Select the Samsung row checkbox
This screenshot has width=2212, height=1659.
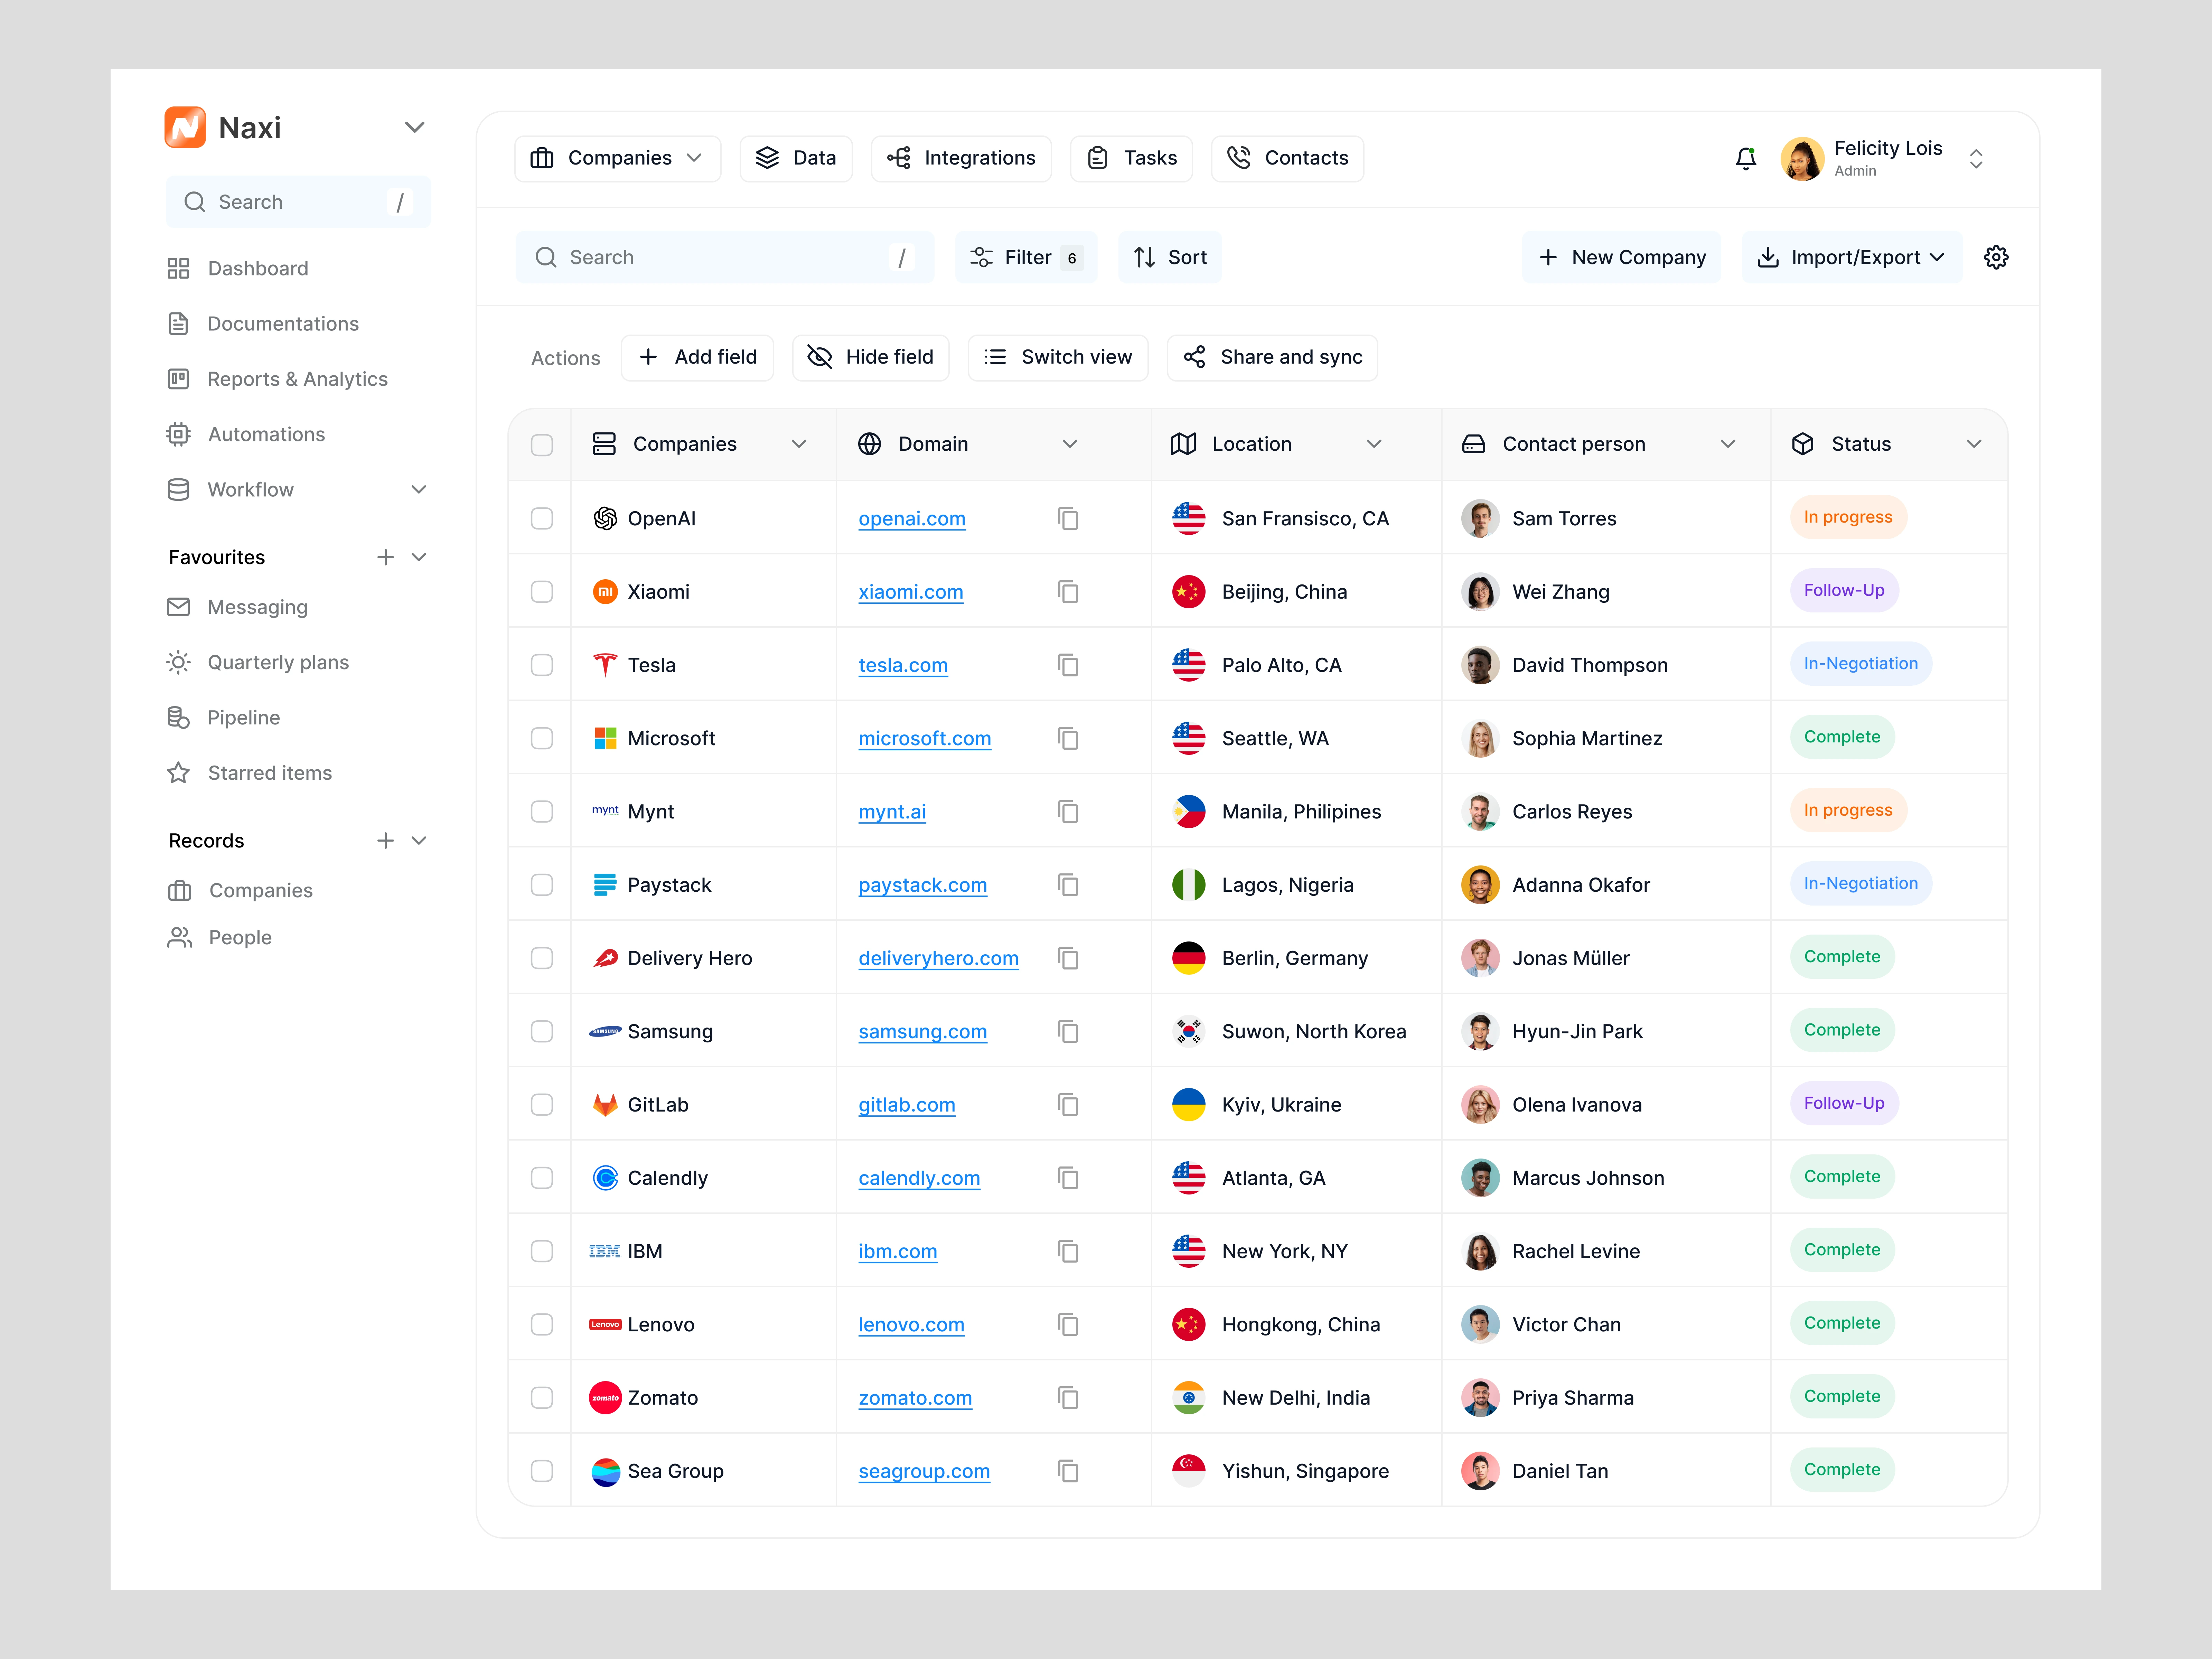(542, 1031)
